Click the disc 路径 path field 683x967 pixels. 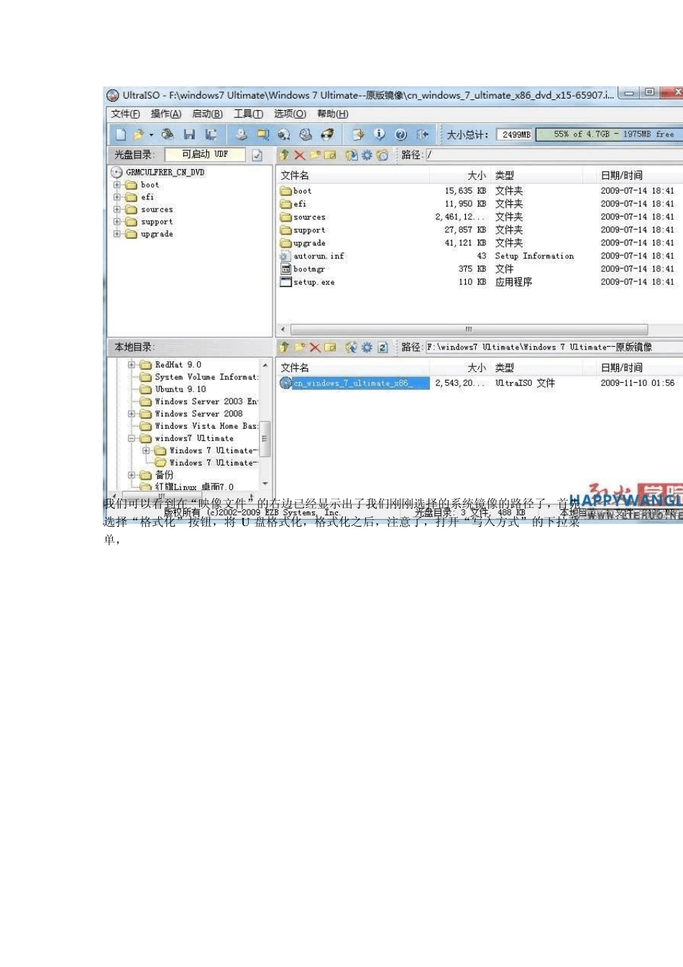[554, 155]
